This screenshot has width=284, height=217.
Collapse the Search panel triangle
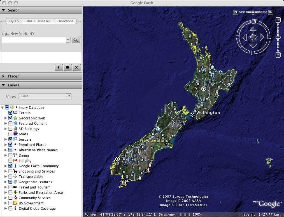coord(3,10)
